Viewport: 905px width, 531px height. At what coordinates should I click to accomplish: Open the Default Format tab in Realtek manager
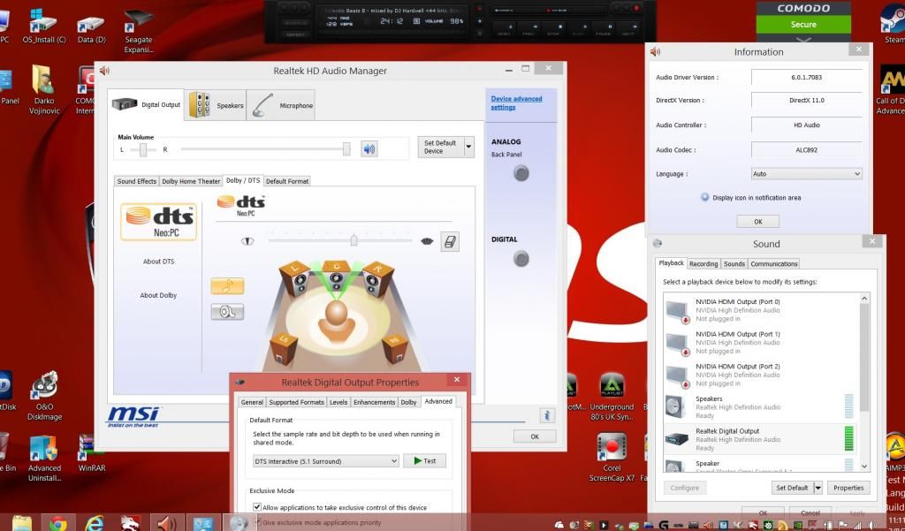pos(287,181)
